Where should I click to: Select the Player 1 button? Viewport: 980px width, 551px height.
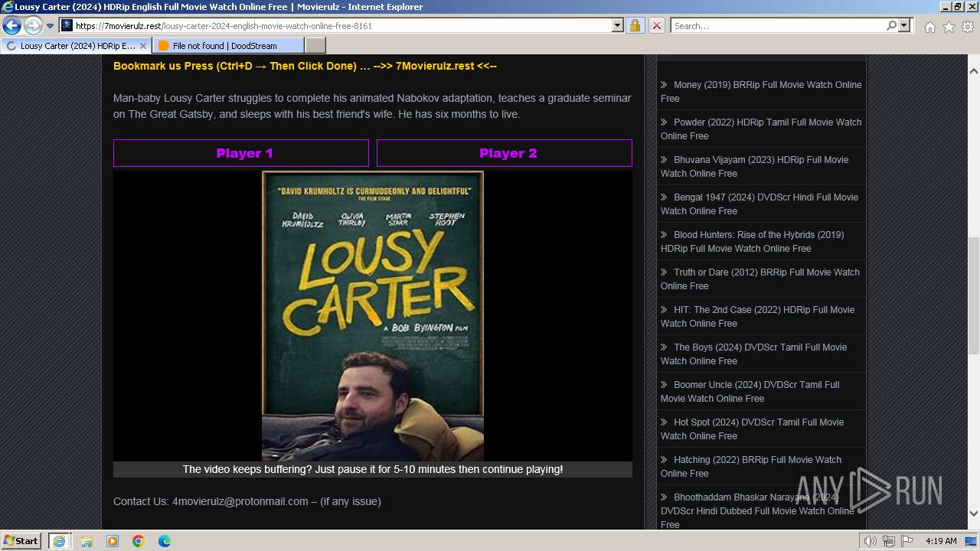coord(241,153)
